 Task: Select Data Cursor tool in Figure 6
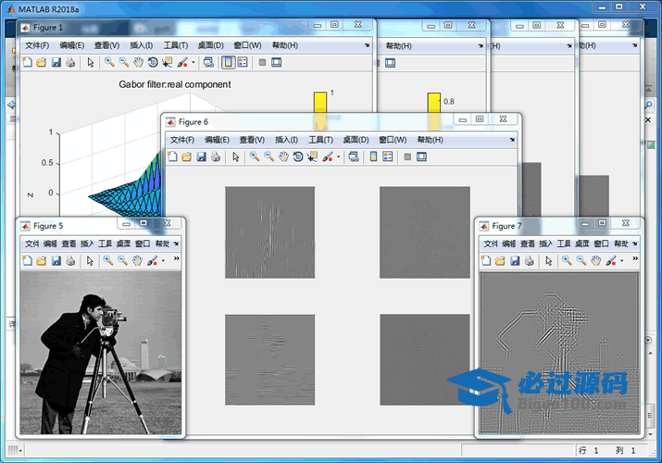(313, 157)
